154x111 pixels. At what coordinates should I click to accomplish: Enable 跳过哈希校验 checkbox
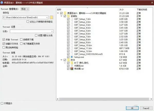coord(4,47)
